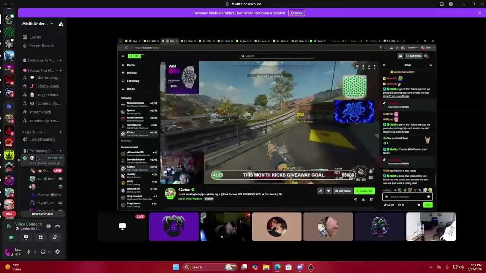Select THE TRIO server icon
Image resolution: width=486 pixels, height=273 pixels.
pos(9,93)
